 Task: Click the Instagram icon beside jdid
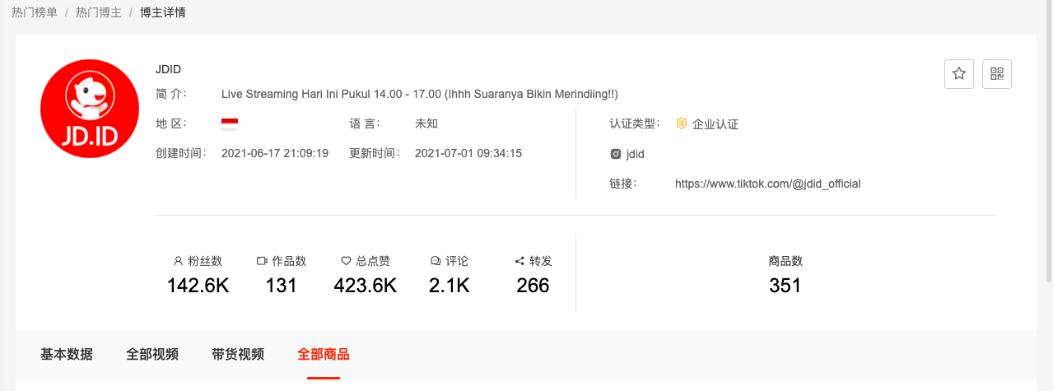615,154
